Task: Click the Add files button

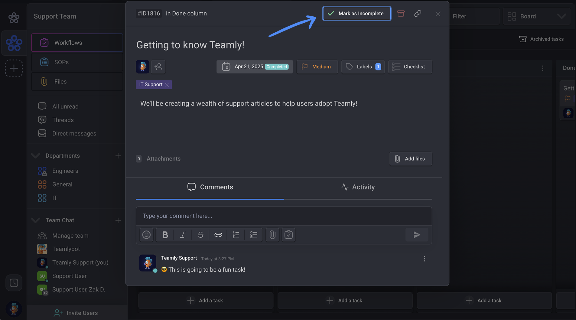Action: [x=411, y=159]
